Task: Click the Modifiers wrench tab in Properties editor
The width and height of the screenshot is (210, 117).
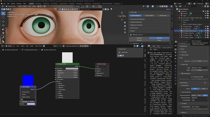Action: 175,69
